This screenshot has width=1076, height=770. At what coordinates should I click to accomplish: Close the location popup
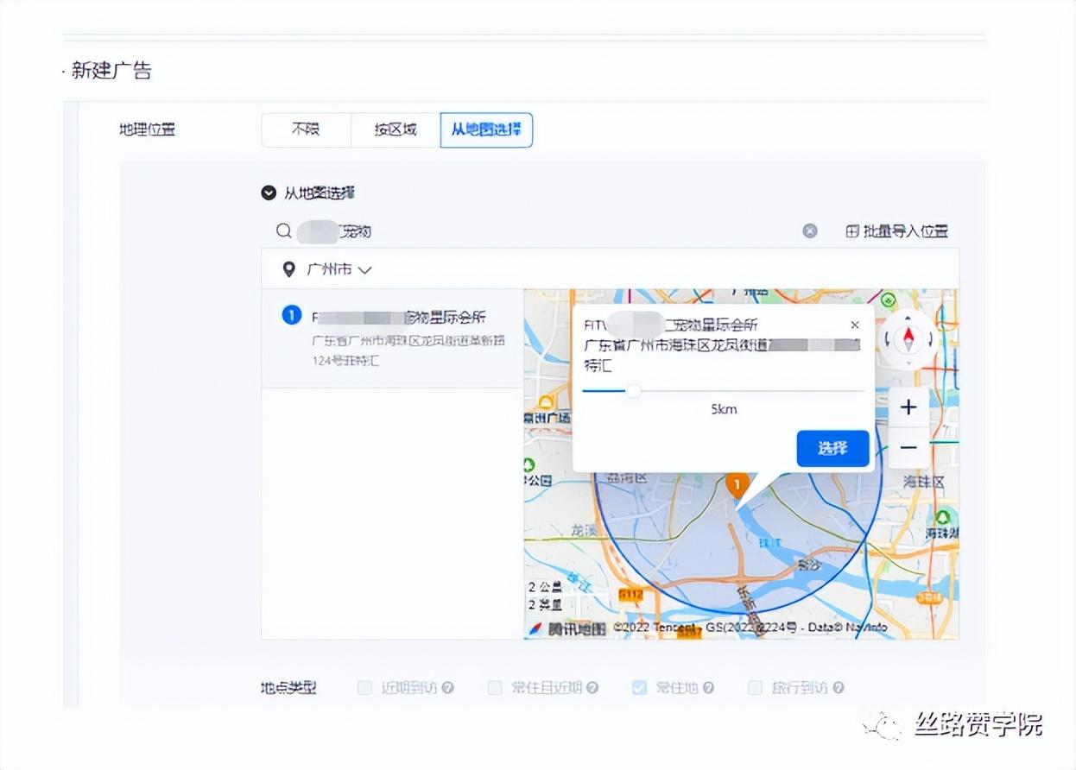[x=855, y=325]
